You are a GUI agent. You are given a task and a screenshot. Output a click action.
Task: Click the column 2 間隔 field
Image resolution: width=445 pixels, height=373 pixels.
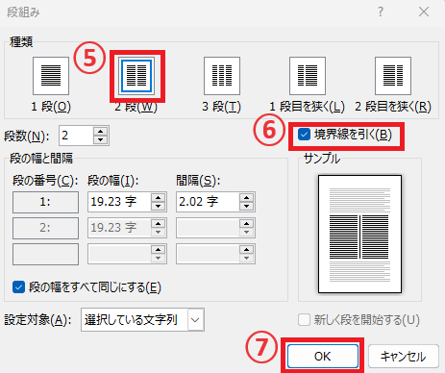(208, 228)
